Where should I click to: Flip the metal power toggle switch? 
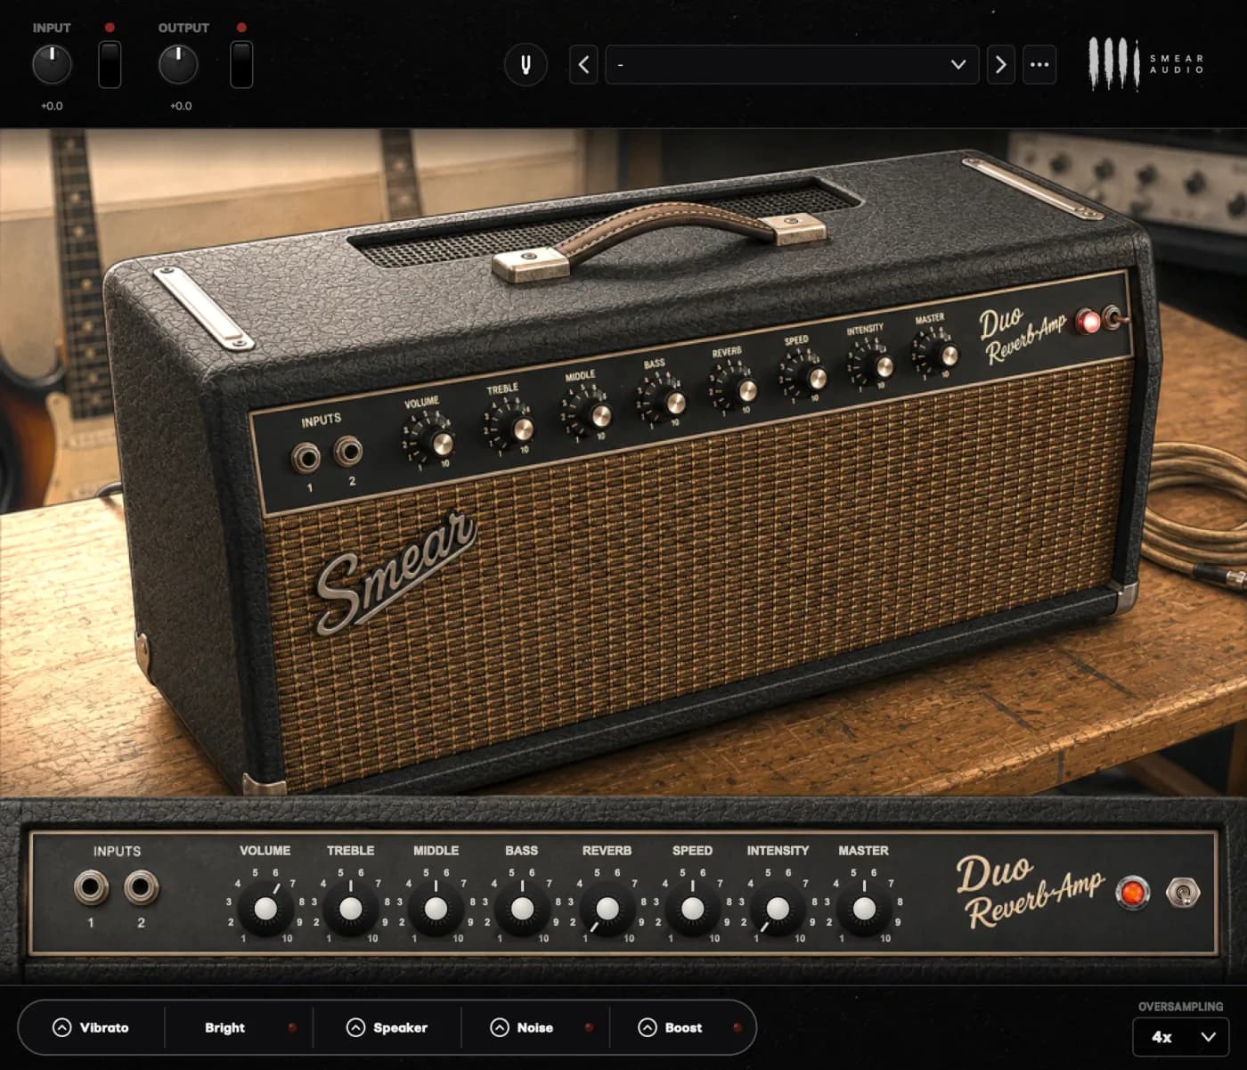[1183, 892]
